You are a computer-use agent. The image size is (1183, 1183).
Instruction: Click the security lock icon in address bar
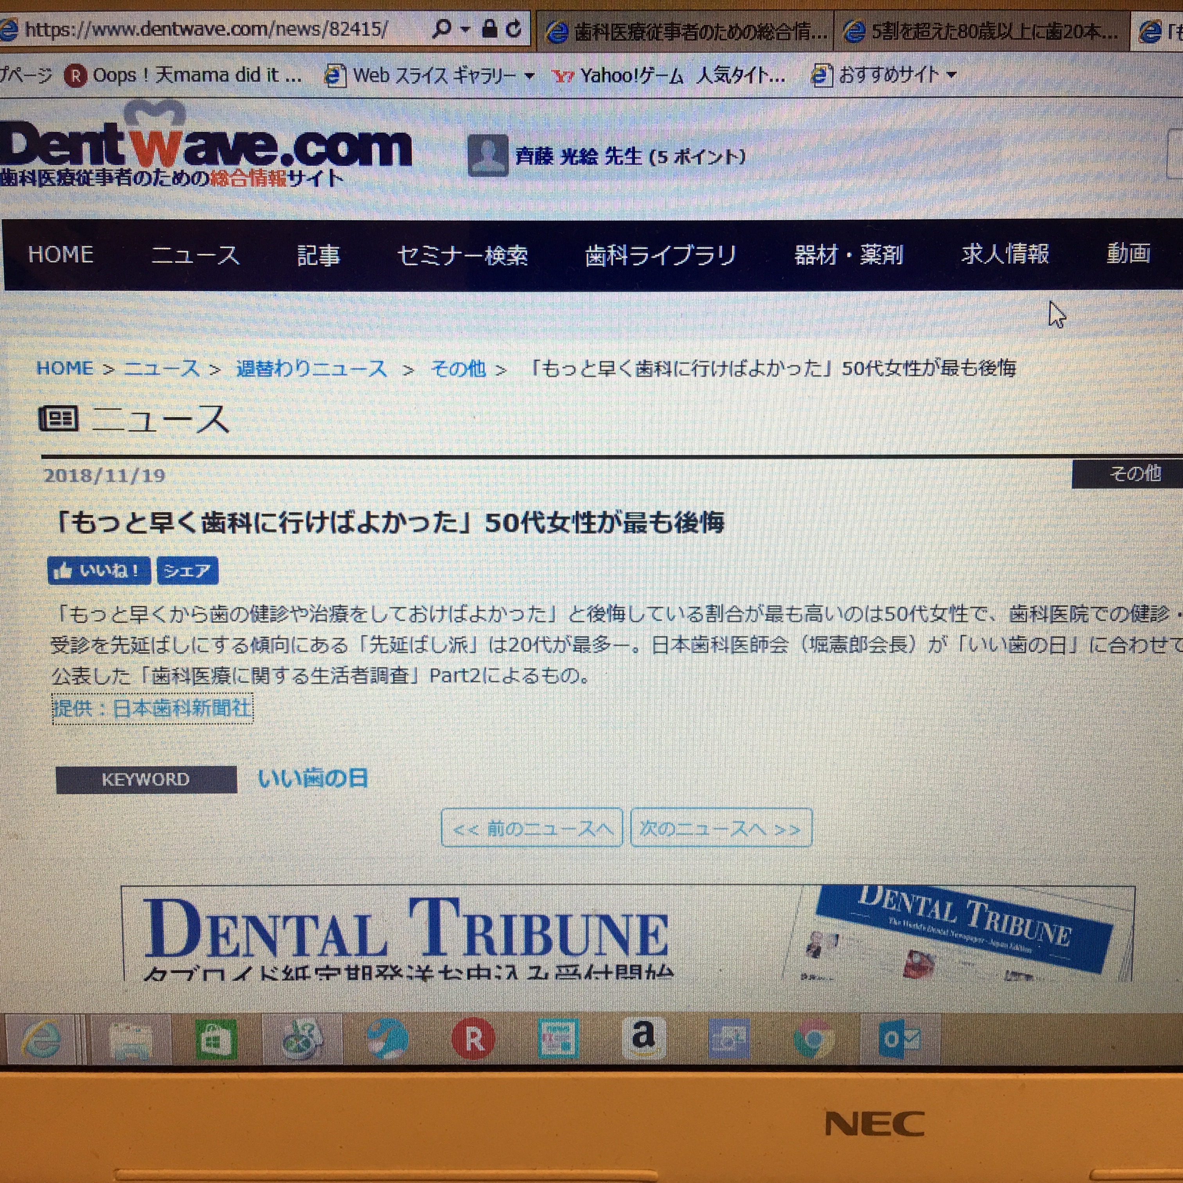tap(489, 28)
